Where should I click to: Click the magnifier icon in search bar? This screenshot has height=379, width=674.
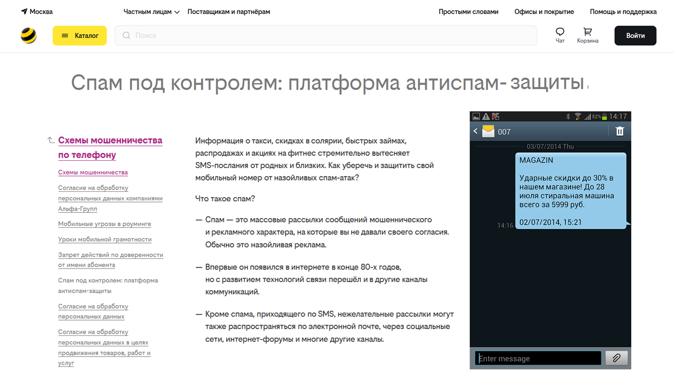(126, 35)
